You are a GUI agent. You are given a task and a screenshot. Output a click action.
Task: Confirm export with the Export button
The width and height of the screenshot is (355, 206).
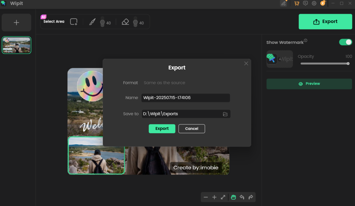[x=162, y=129]
